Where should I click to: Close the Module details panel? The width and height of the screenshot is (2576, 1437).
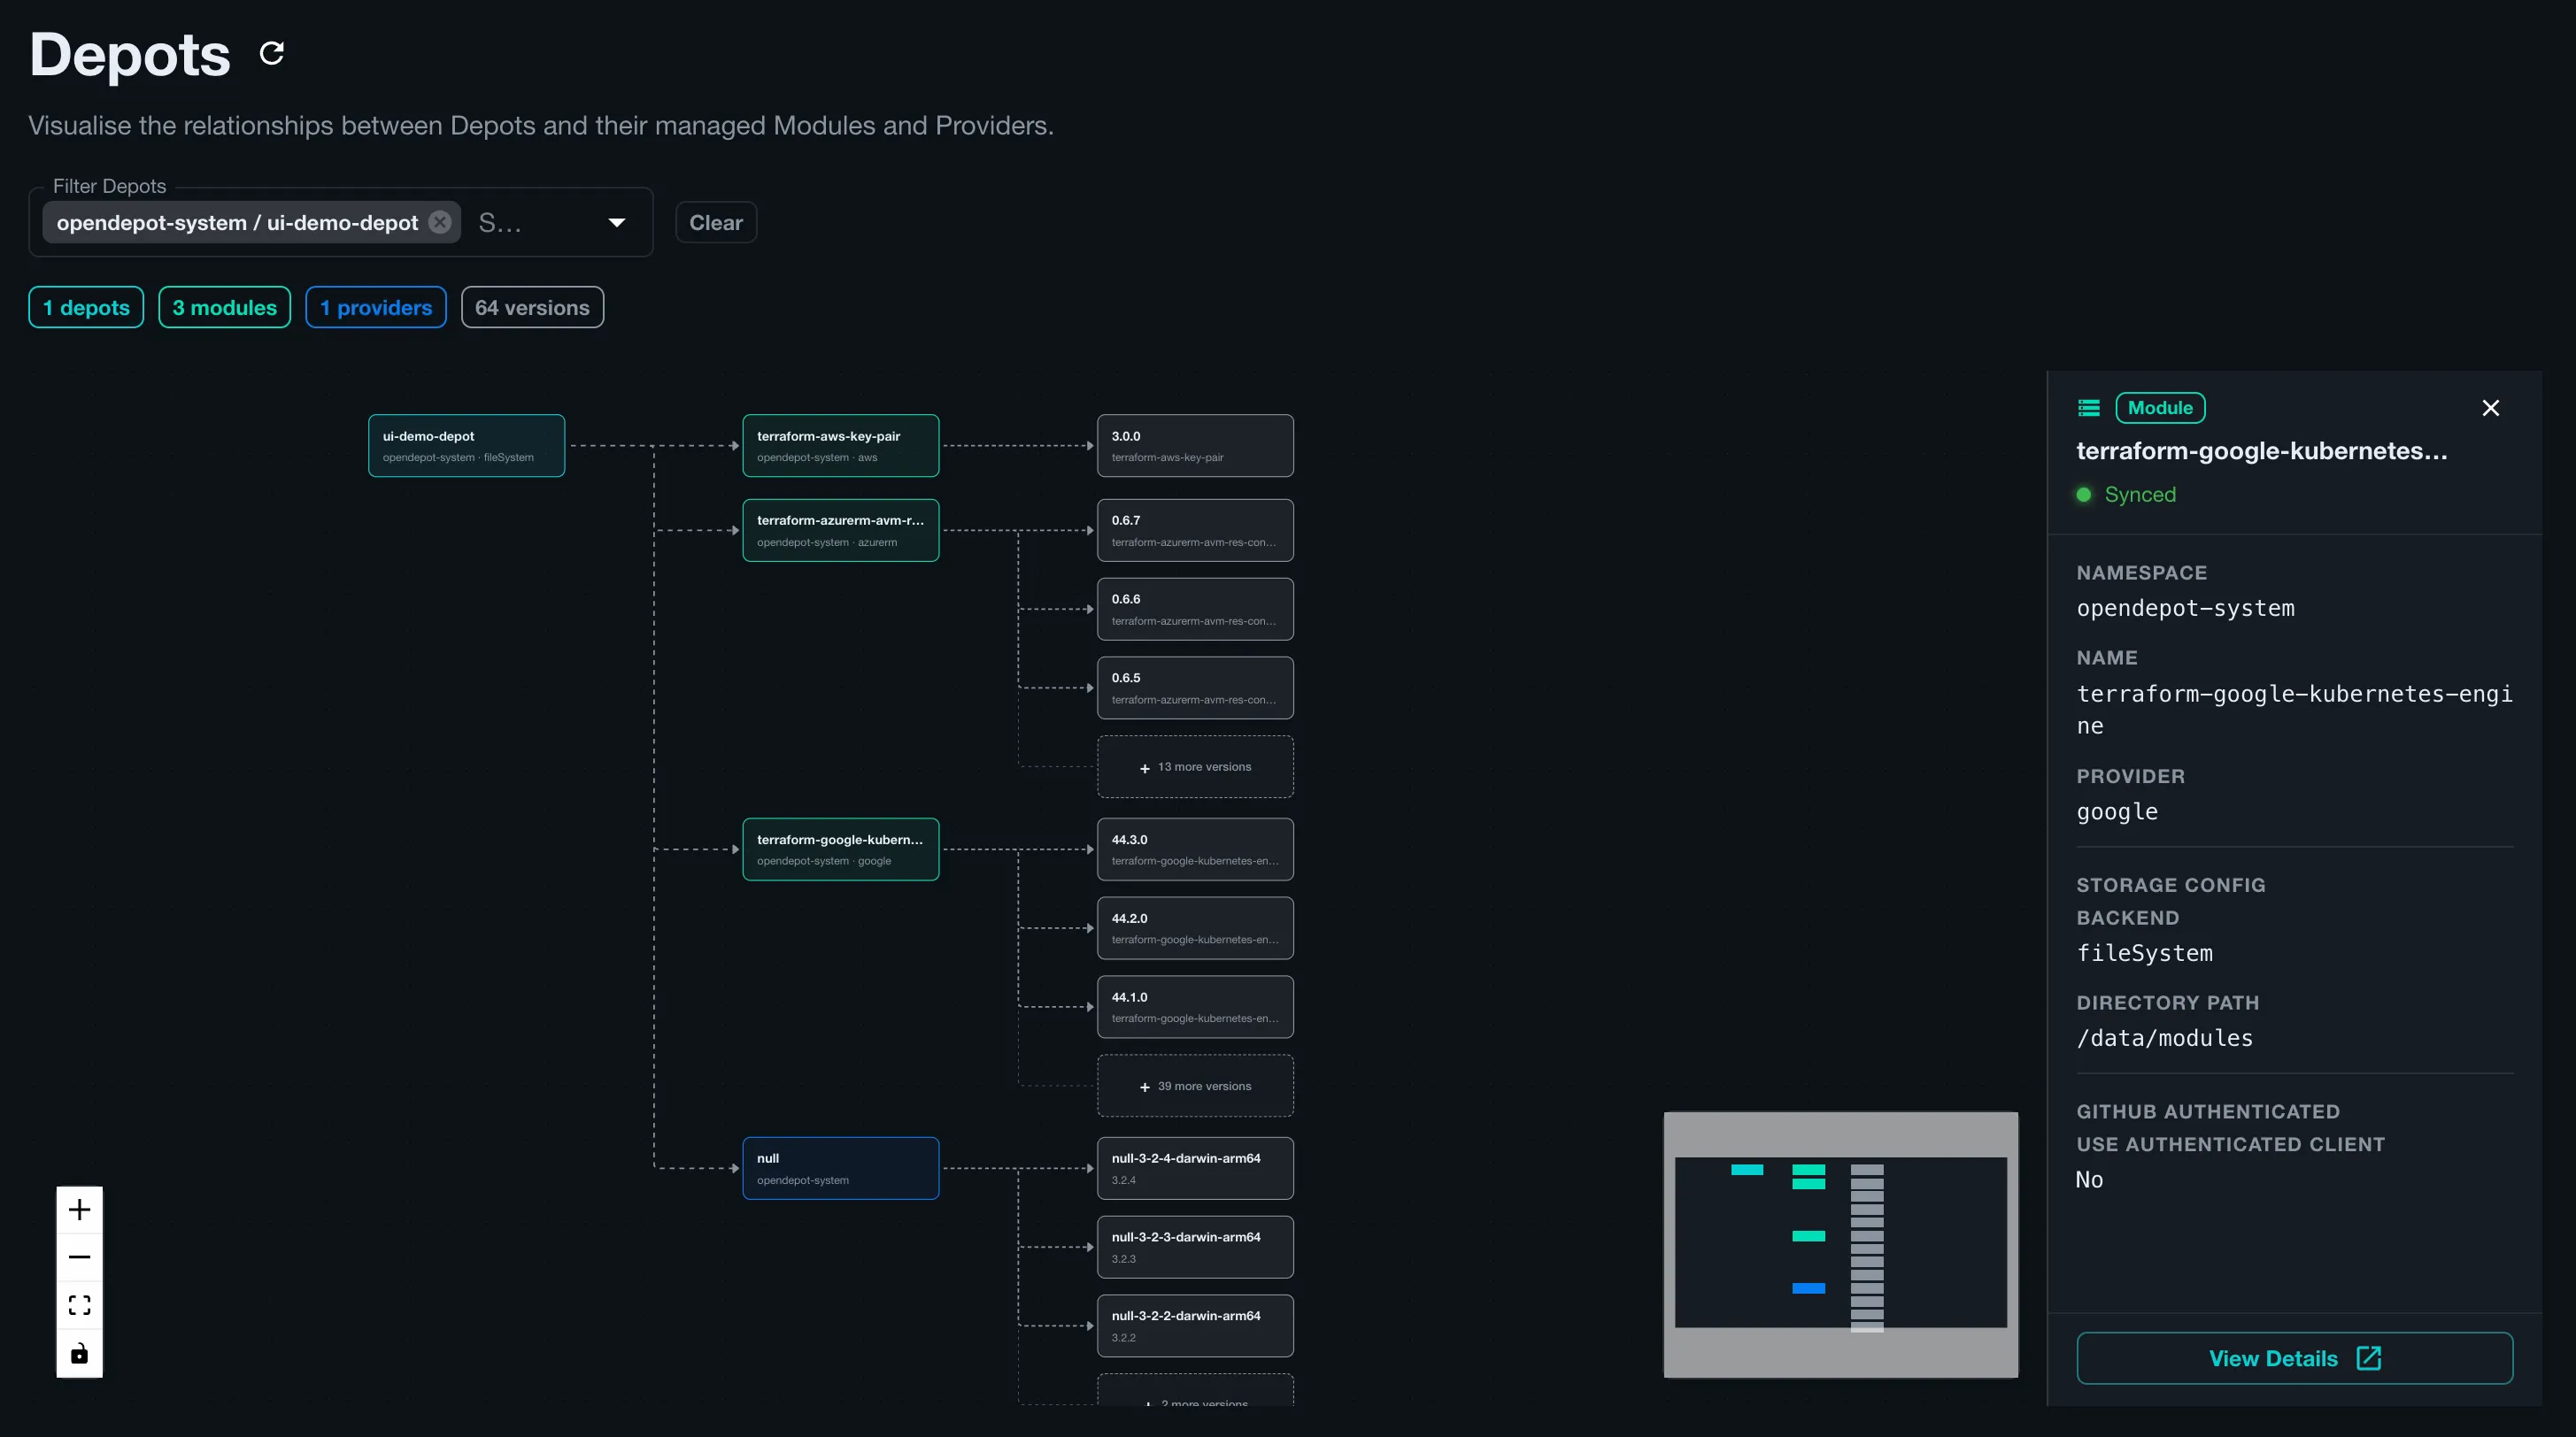(2491, 408)
